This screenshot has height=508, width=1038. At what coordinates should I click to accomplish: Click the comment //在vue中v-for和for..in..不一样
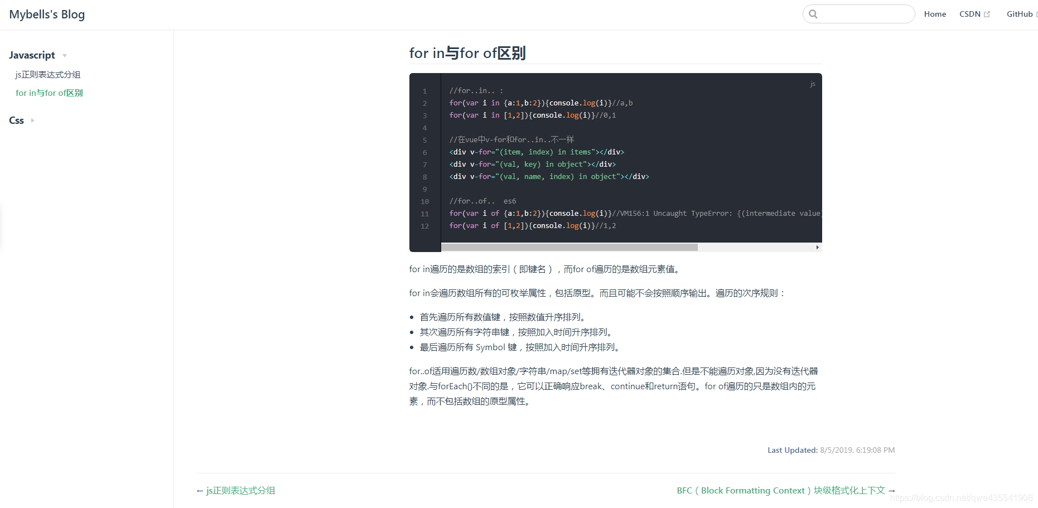click(511, 140)
